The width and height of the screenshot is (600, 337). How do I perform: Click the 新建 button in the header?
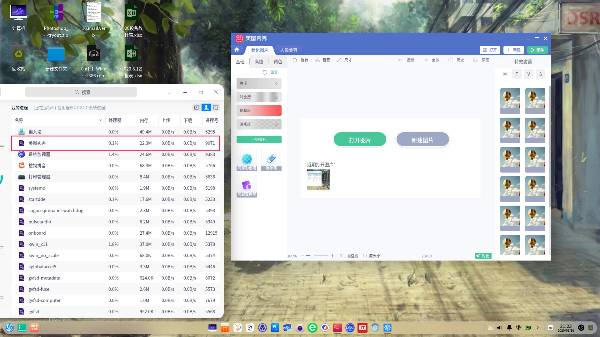(514, 50)
